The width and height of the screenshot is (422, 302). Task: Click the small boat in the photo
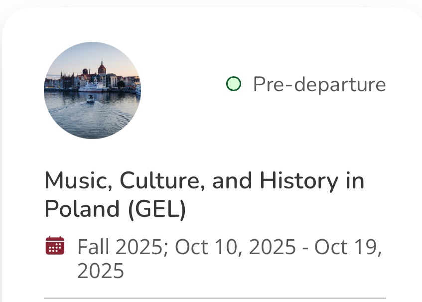90,99
